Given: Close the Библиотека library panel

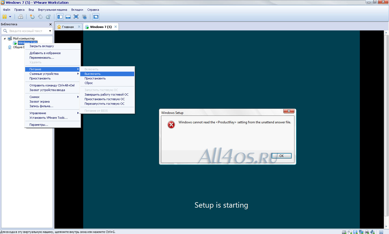Looking at the screenshot, I should click(51, 24).
